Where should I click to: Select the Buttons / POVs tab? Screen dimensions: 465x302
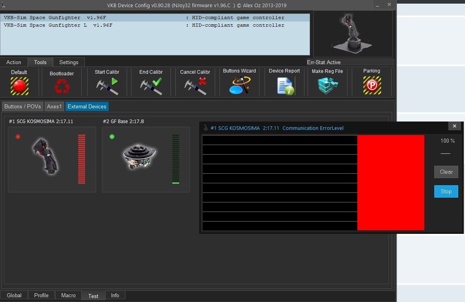(x=22, y=106)
